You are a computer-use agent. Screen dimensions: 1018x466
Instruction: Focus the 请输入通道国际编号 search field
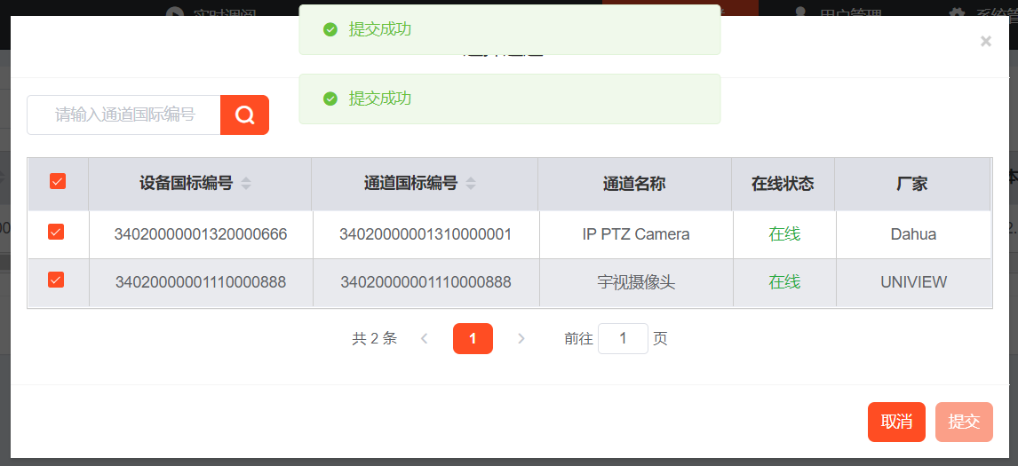tap(124, 115)
